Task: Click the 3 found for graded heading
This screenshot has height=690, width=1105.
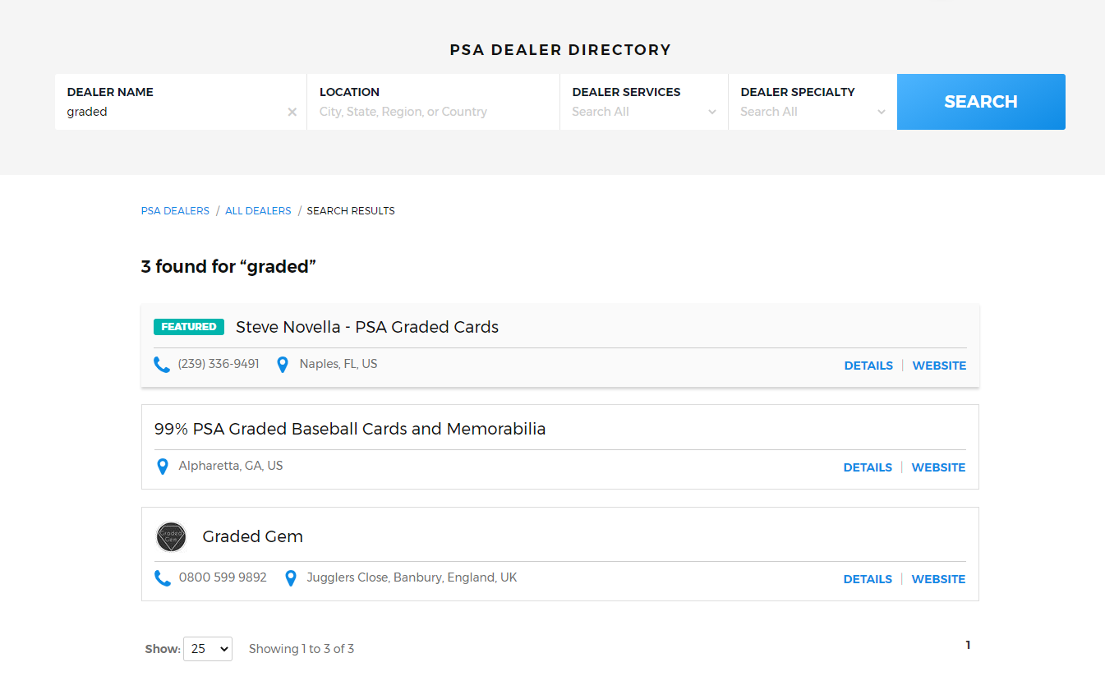Action: (228, 267)
